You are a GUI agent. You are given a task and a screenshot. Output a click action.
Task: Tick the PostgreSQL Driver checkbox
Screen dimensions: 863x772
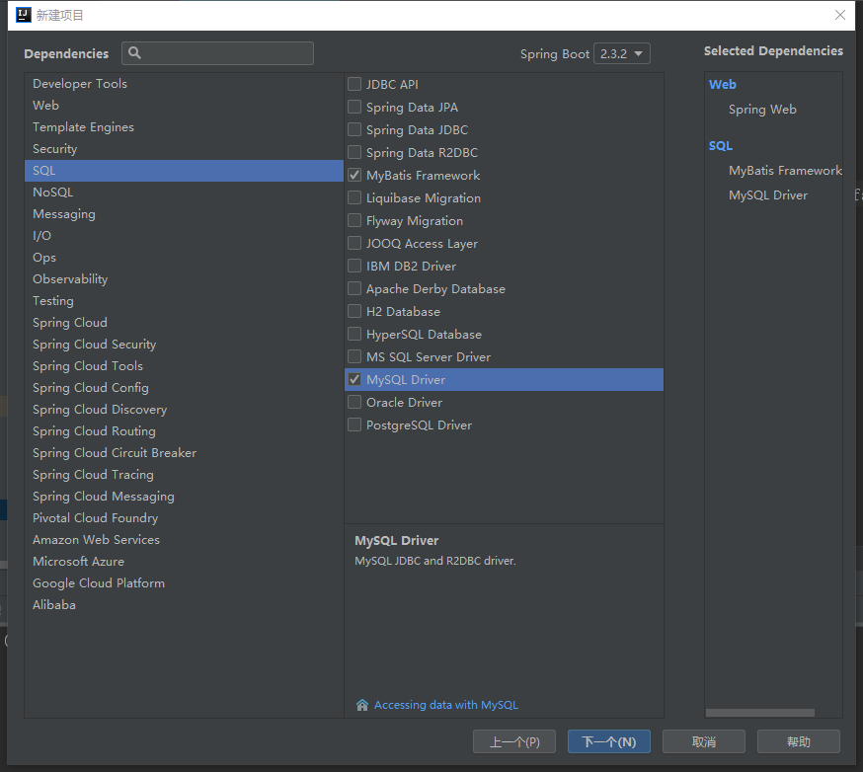[354, 425]
